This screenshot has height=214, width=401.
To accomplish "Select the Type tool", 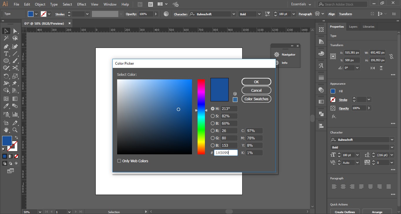I will (x=6, y=53).
